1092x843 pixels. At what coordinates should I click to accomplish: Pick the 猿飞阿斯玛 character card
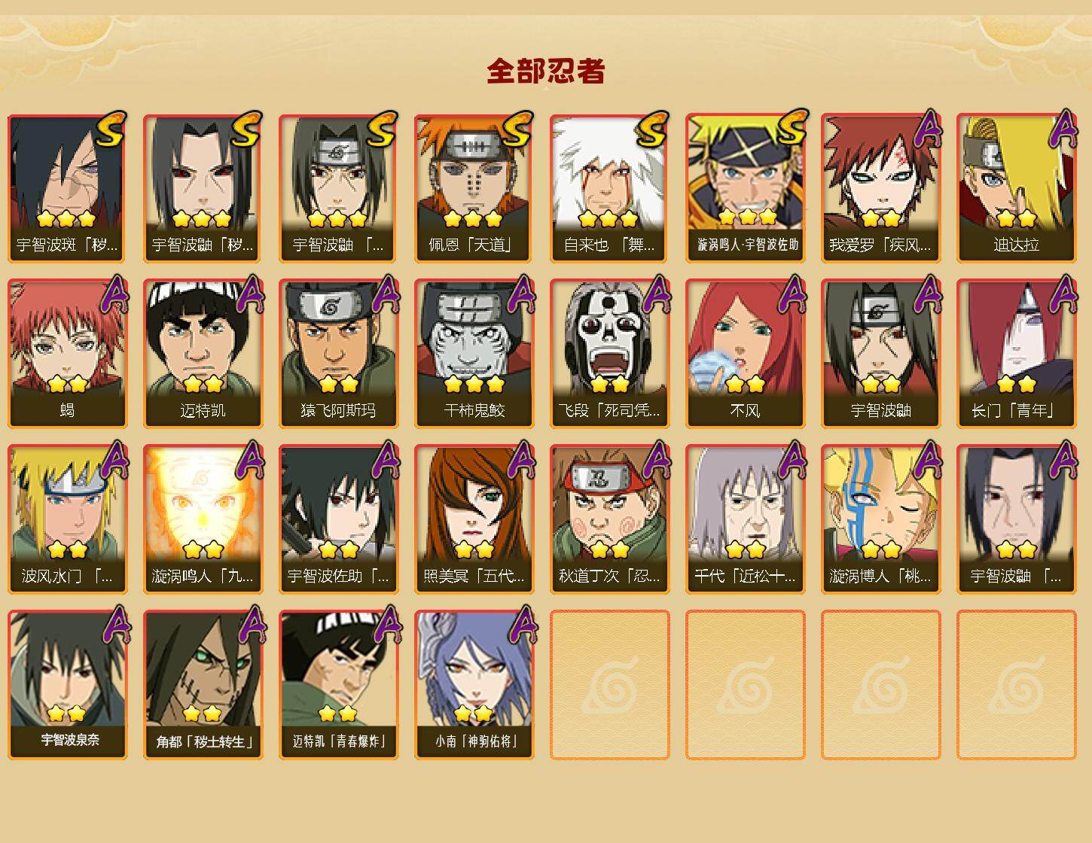coord(338,354)
